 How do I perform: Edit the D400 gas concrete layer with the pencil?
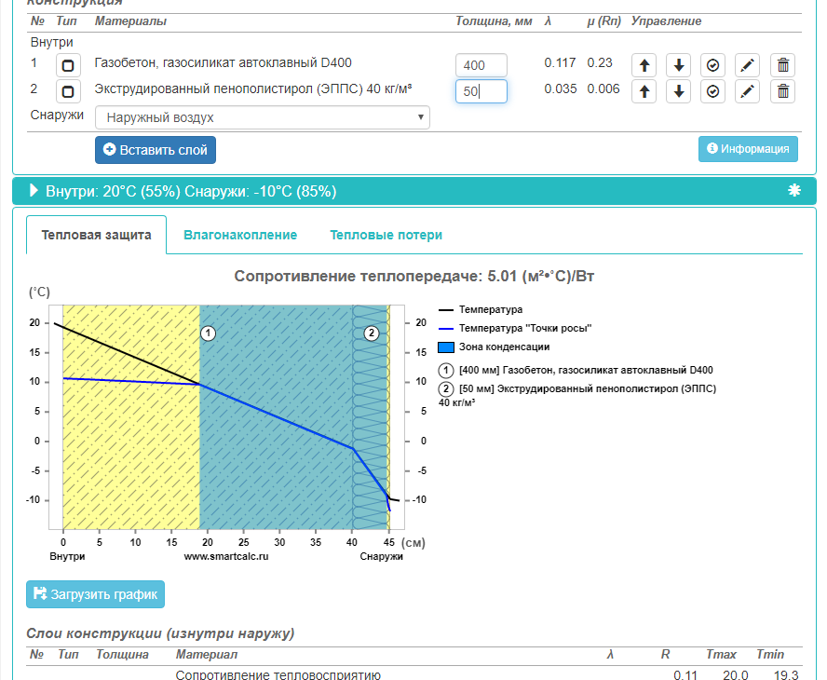tap(747, 65)
